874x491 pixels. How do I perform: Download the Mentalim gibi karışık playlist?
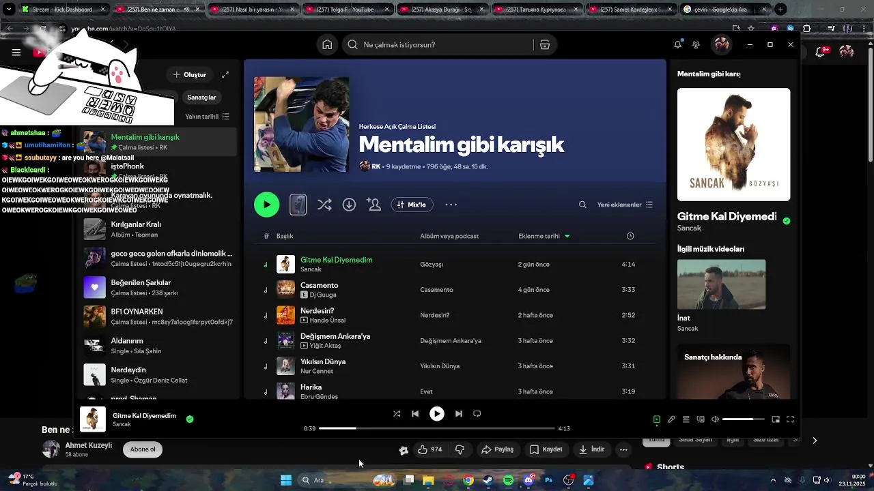pos(349,205)
